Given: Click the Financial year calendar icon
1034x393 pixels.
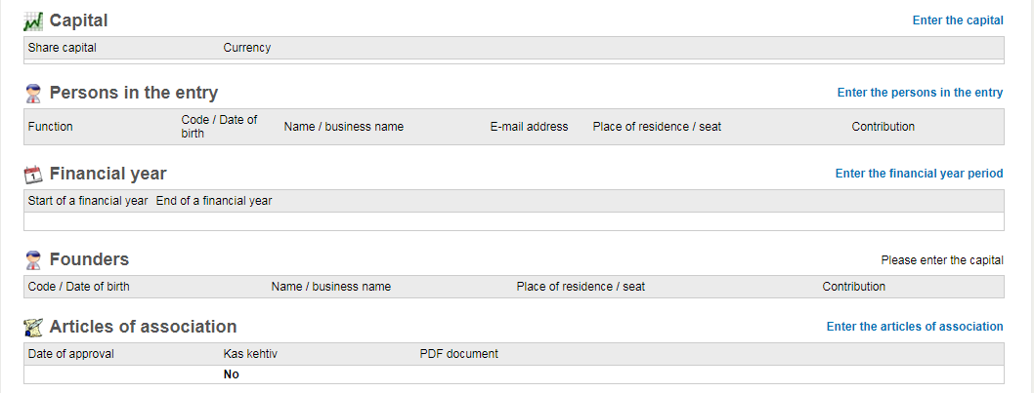Looking at the screenshot, I should pyautogui.click(x=33, y=175).
